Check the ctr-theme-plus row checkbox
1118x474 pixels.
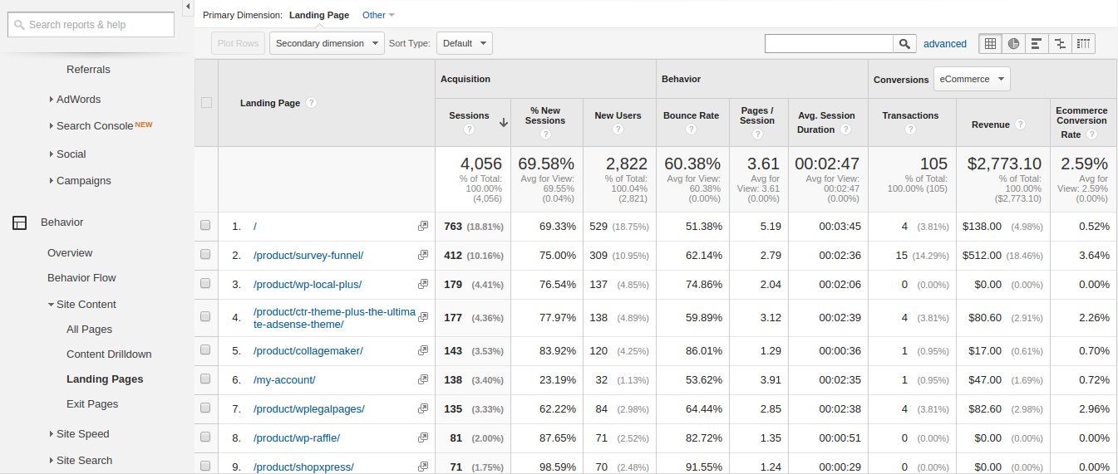[205, 316]
